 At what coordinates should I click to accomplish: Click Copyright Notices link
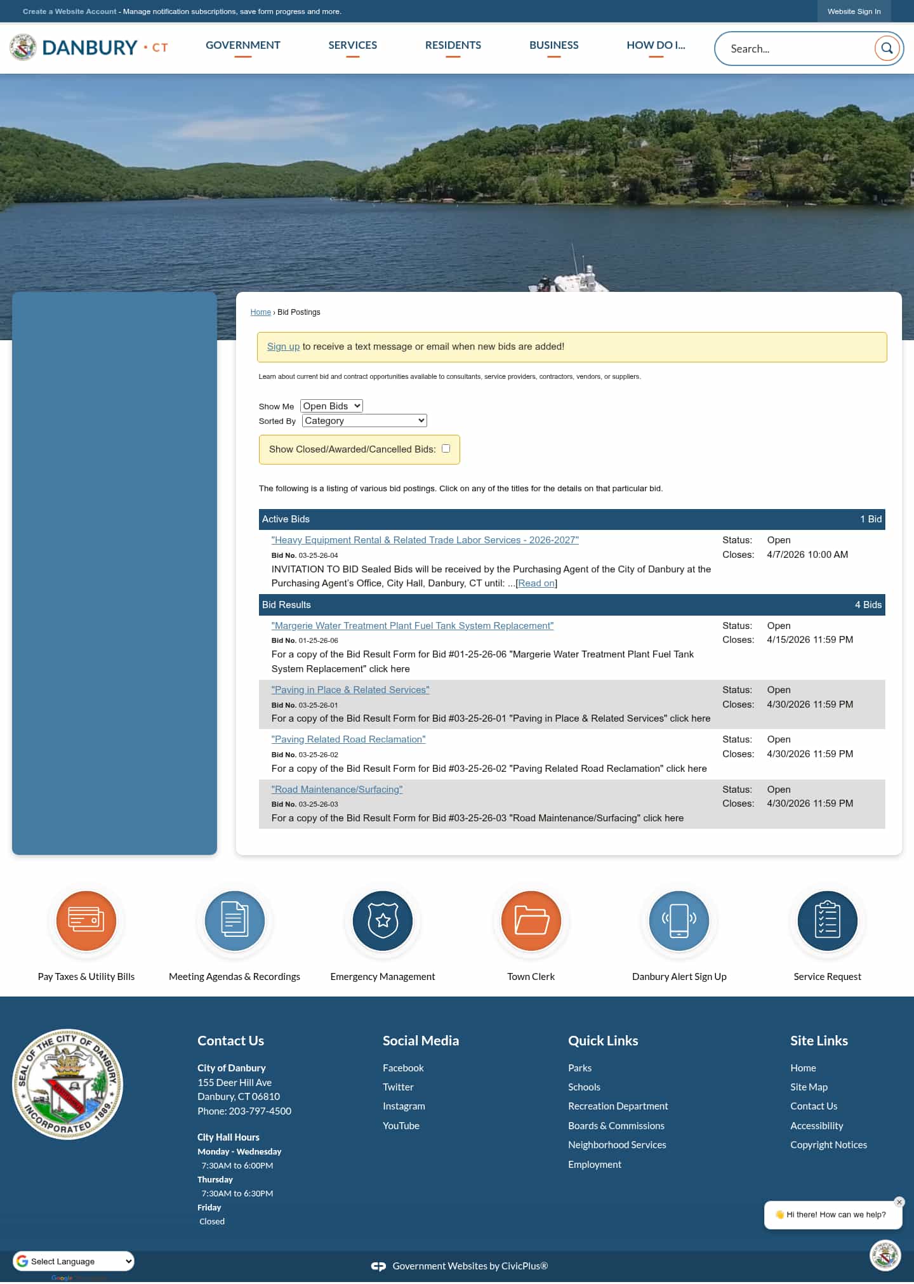tap(828, 1145)
